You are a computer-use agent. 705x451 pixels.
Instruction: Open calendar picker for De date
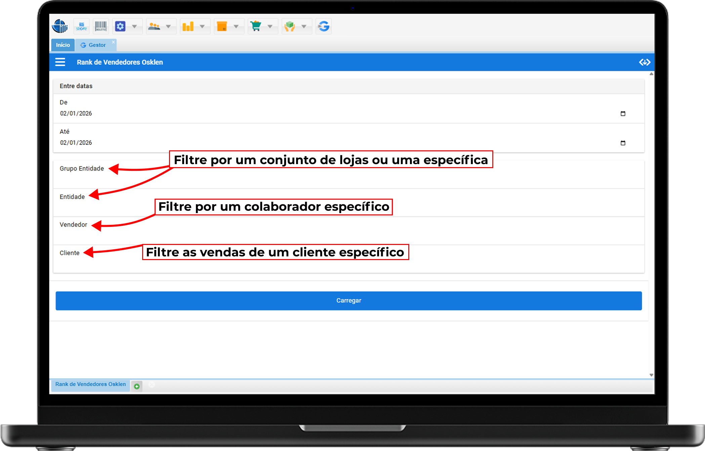coord(623,113)
